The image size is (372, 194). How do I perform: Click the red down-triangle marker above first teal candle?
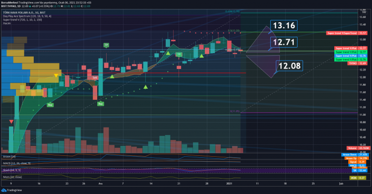(x=11, y=122)
